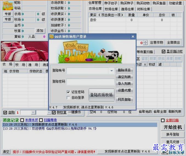Click the 一键操作 button
The height and width of the screenshot is (156, 186).
click(x=75, y=112)
